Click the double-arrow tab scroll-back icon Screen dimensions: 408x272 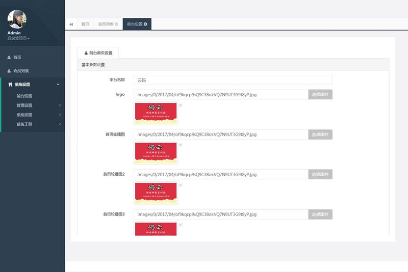click(71, 24)
